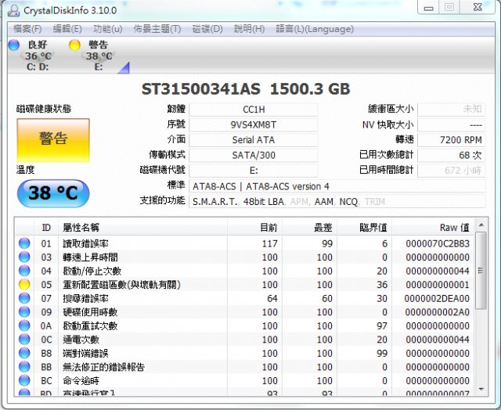The width and height of the screenshot is (501, 410).
Task: Sort by the 屬性名稱 column header
Action: point(142,228)
